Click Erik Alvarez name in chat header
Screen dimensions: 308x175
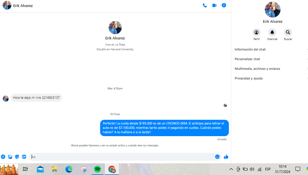23,6
